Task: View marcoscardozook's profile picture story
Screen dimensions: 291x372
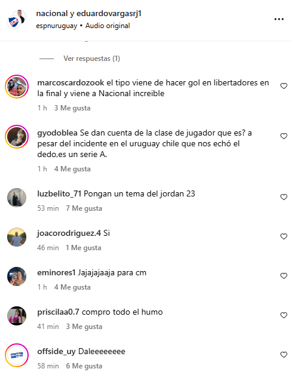Action: pyautogui.click(x=17, y=87)
